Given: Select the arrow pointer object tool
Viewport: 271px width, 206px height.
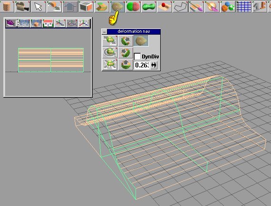Looking at the screenshot, I should pyautogui.click(x=39, y=6).
